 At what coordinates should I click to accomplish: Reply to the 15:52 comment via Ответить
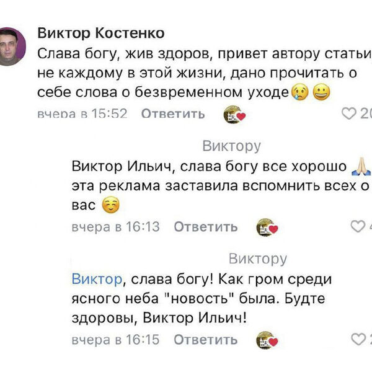click(x=173, y=113)
